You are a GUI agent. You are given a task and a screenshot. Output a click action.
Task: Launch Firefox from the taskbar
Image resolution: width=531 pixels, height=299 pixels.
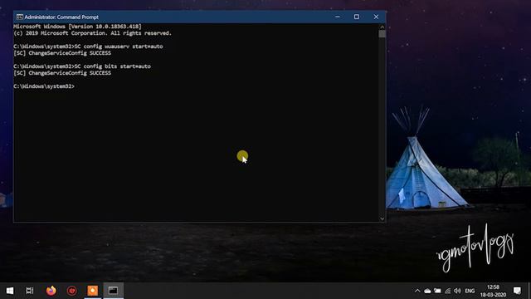(51, 291)
